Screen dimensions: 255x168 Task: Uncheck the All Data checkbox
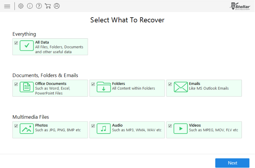[16, 43]
